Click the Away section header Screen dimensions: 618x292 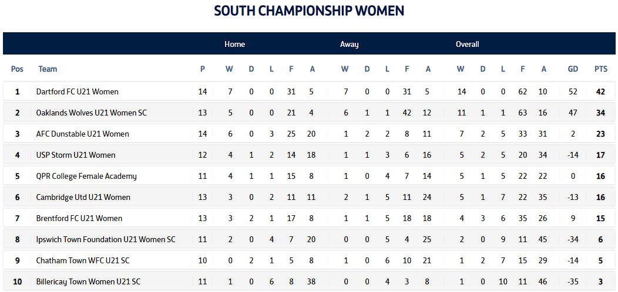tap(349, 44)
